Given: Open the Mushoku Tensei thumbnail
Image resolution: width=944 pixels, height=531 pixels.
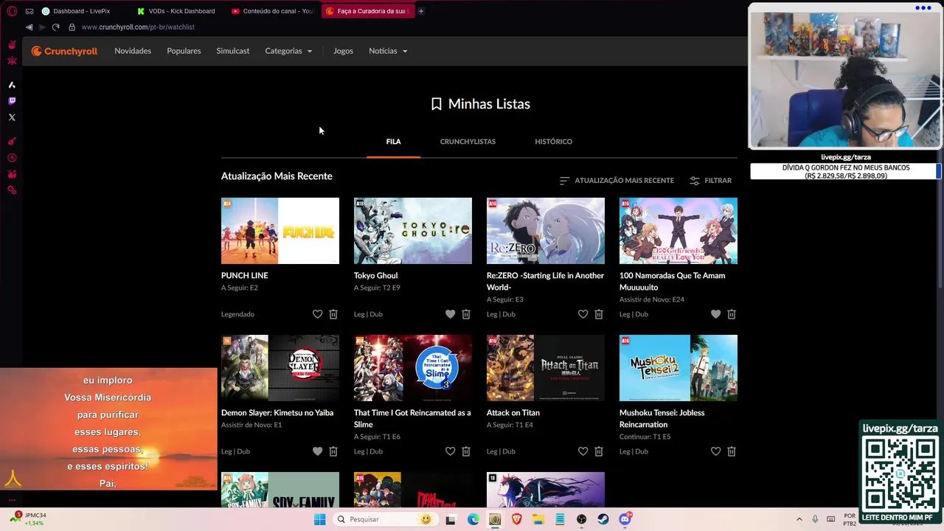Looking at the screenshot, I should [x=678, y=368].
